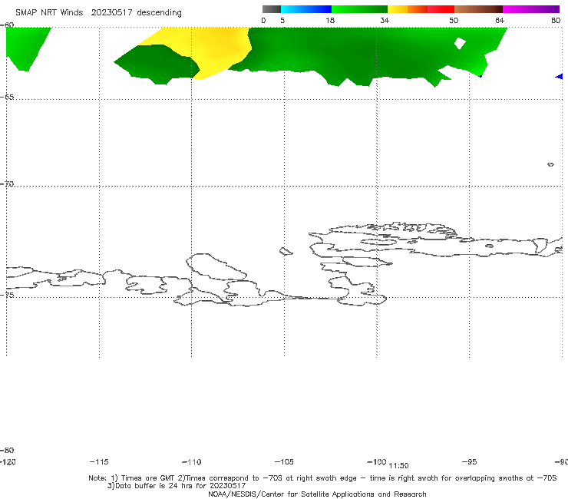Viewport: 568px width, 499px height.
Task: Click the color bar label '18'
Action: coord(330,20)
